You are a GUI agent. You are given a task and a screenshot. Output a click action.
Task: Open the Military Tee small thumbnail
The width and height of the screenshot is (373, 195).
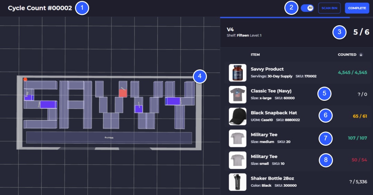point(237,160)
